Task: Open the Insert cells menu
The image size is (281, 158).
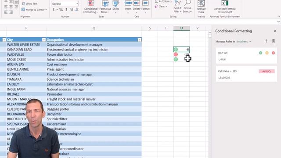Action: (128, 7)
